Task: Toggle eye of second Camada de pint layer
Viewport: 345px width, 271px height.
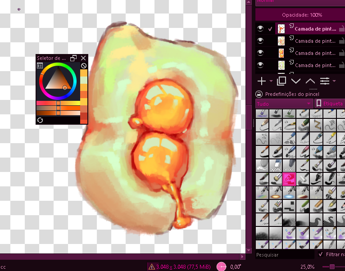Action: pos(260,41)
